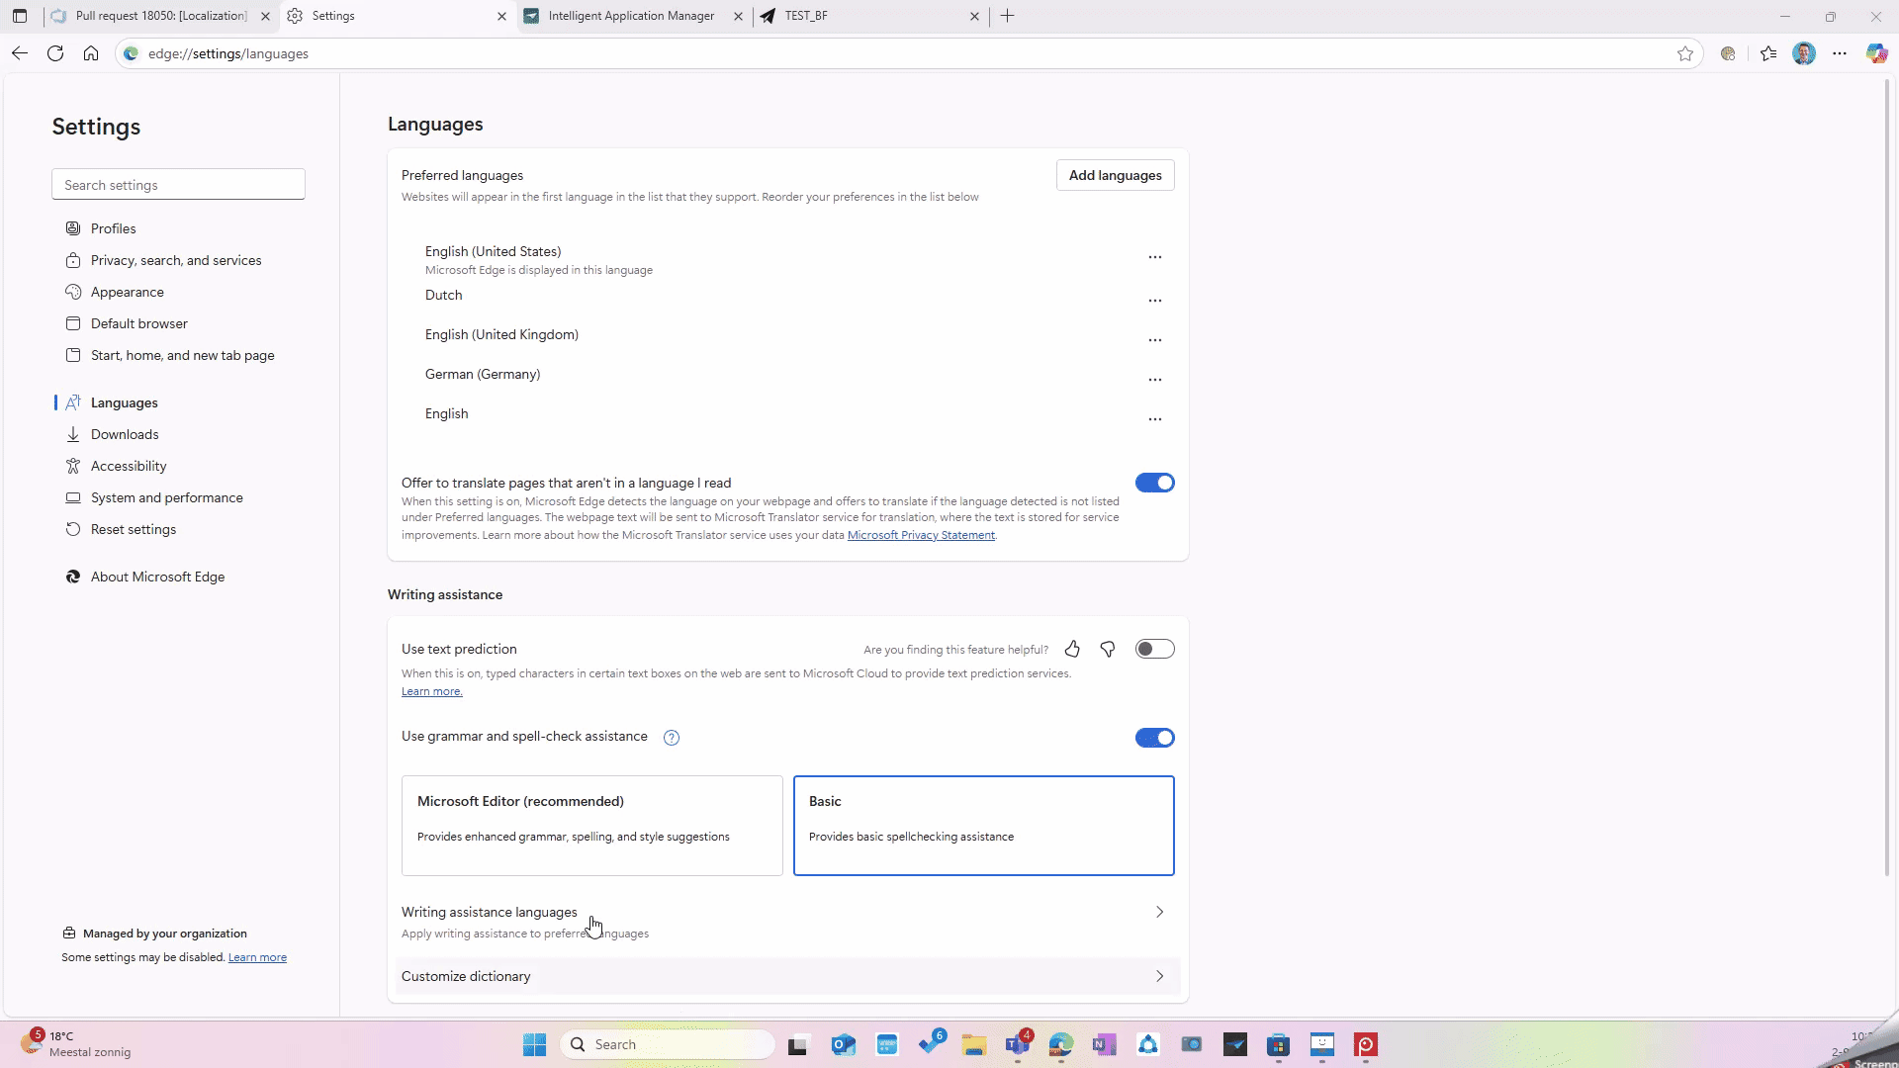The height and width of the screenshot is (1068, 1899).
Task: Enable the Use text prediction toggle
Action: point(1154,649)
